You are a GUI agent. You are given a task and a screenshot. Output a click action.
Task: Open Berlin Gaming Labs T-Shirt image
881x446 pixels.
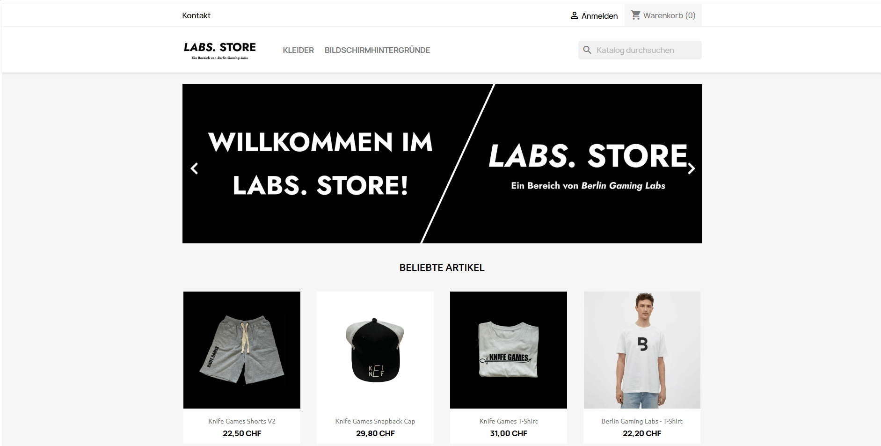click(642, 350)
